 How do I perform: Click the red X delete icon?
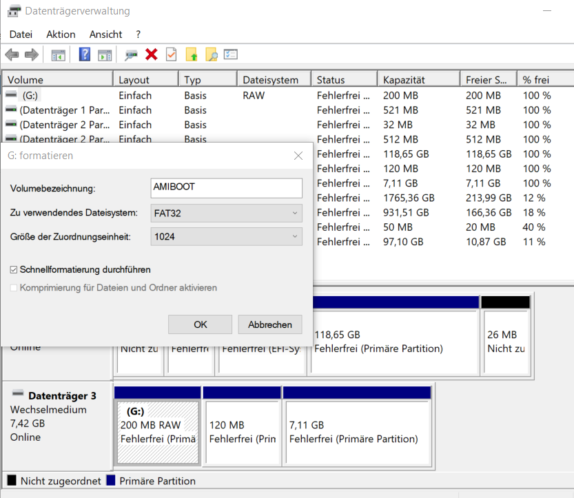pos(152,55)
